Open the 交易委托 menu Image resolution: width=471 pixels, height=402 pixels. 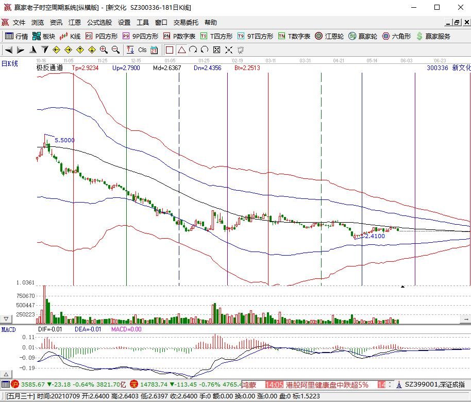[186, 23]
